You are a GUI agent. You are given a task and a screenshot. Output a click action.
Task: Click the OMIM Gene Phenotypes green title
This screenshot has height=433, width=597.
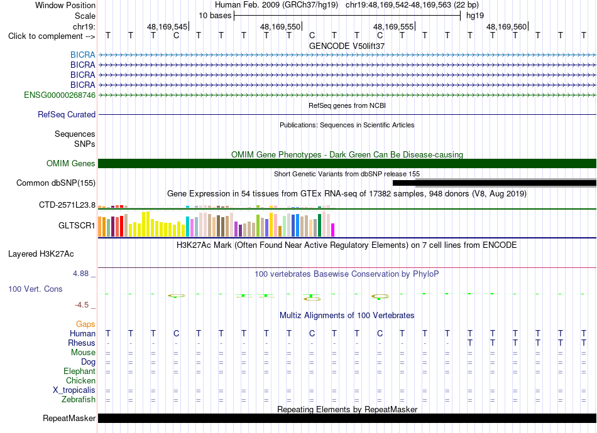347,155
